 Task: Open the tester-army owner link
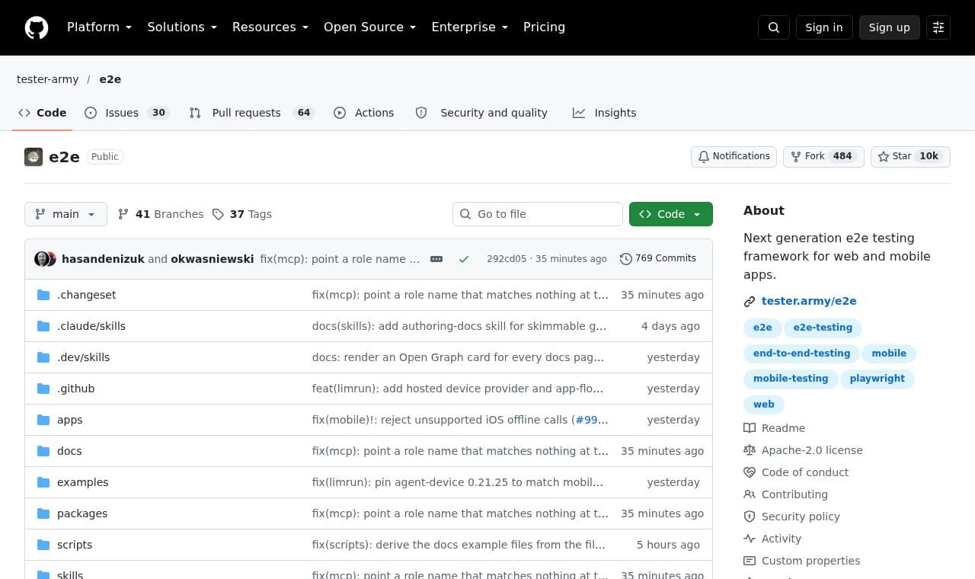click(x=47, y=79)
